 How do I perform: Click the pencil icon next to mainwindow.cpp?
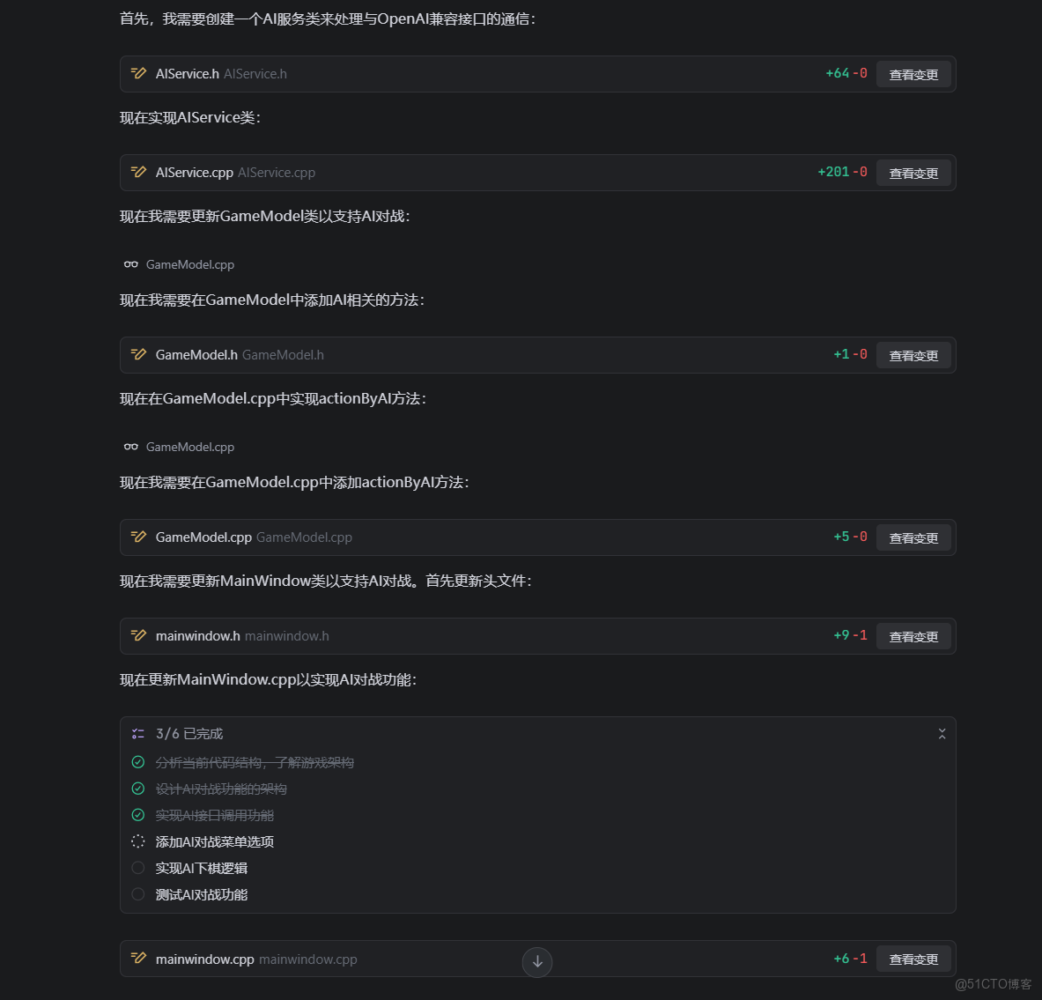[139, 959]
